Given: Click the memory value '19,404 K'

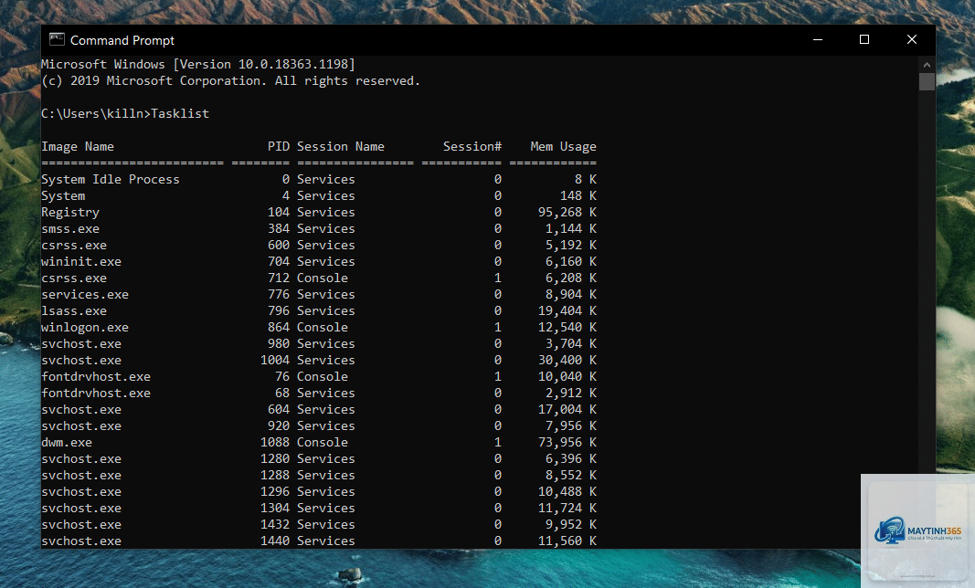Looking at the screenshot, I should 567,310.
